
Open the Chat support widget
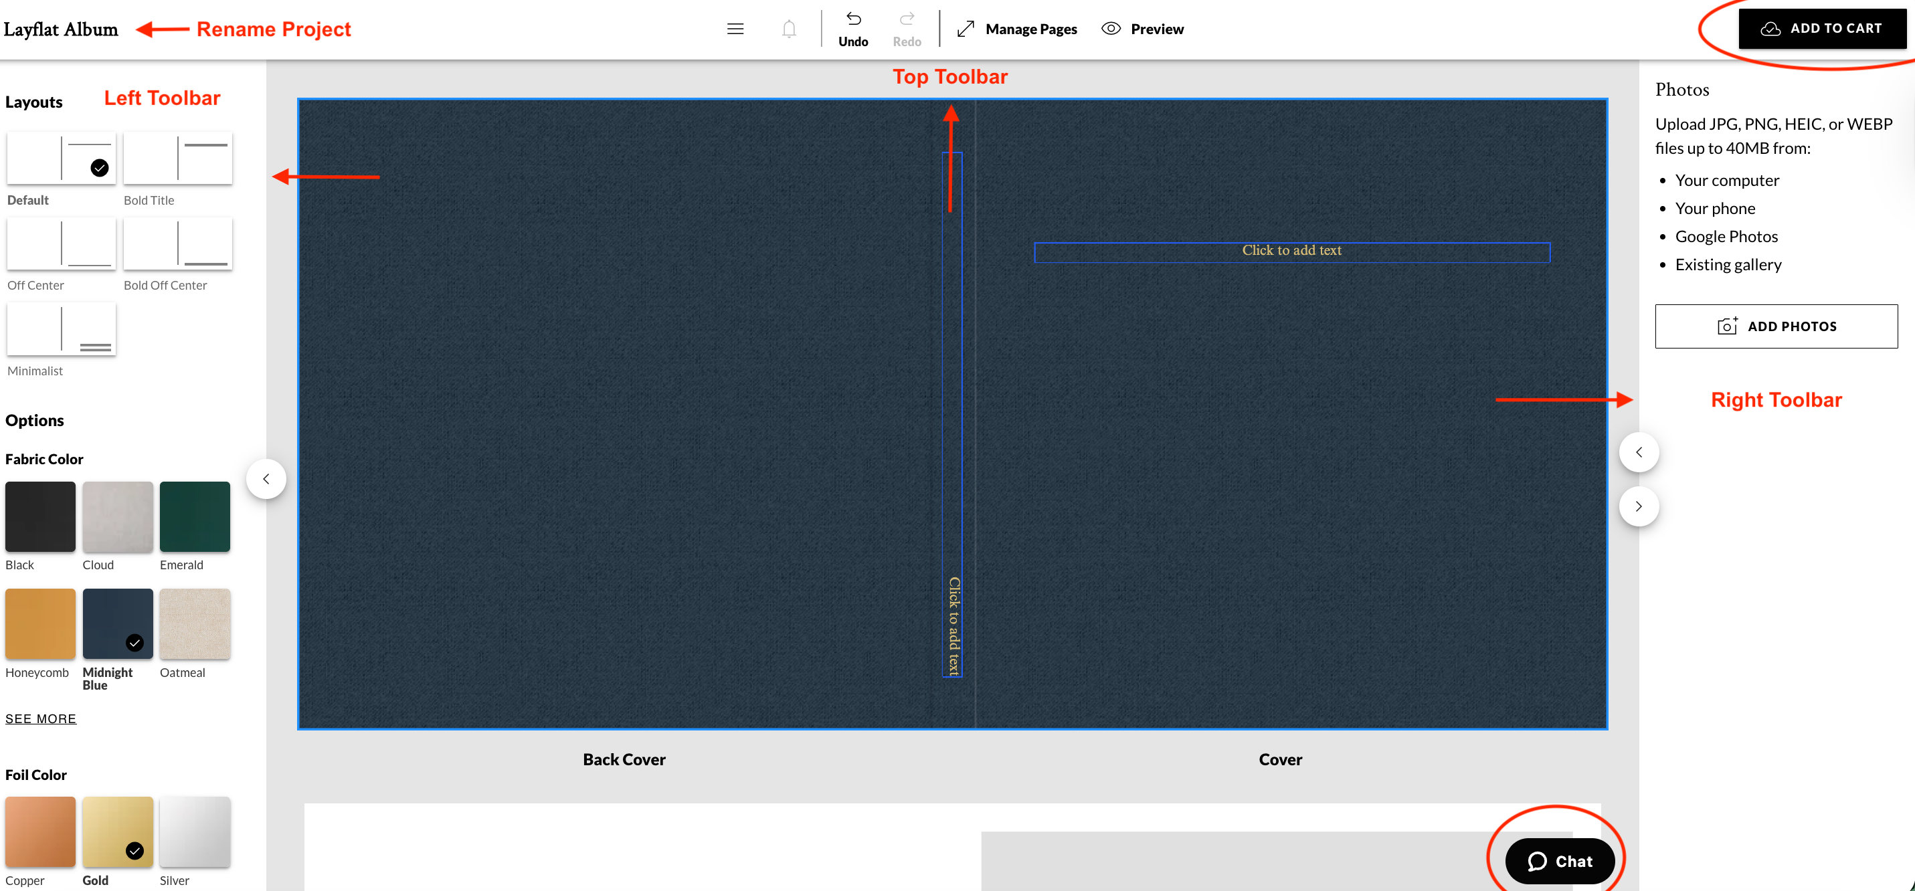tap(1560, 862)
